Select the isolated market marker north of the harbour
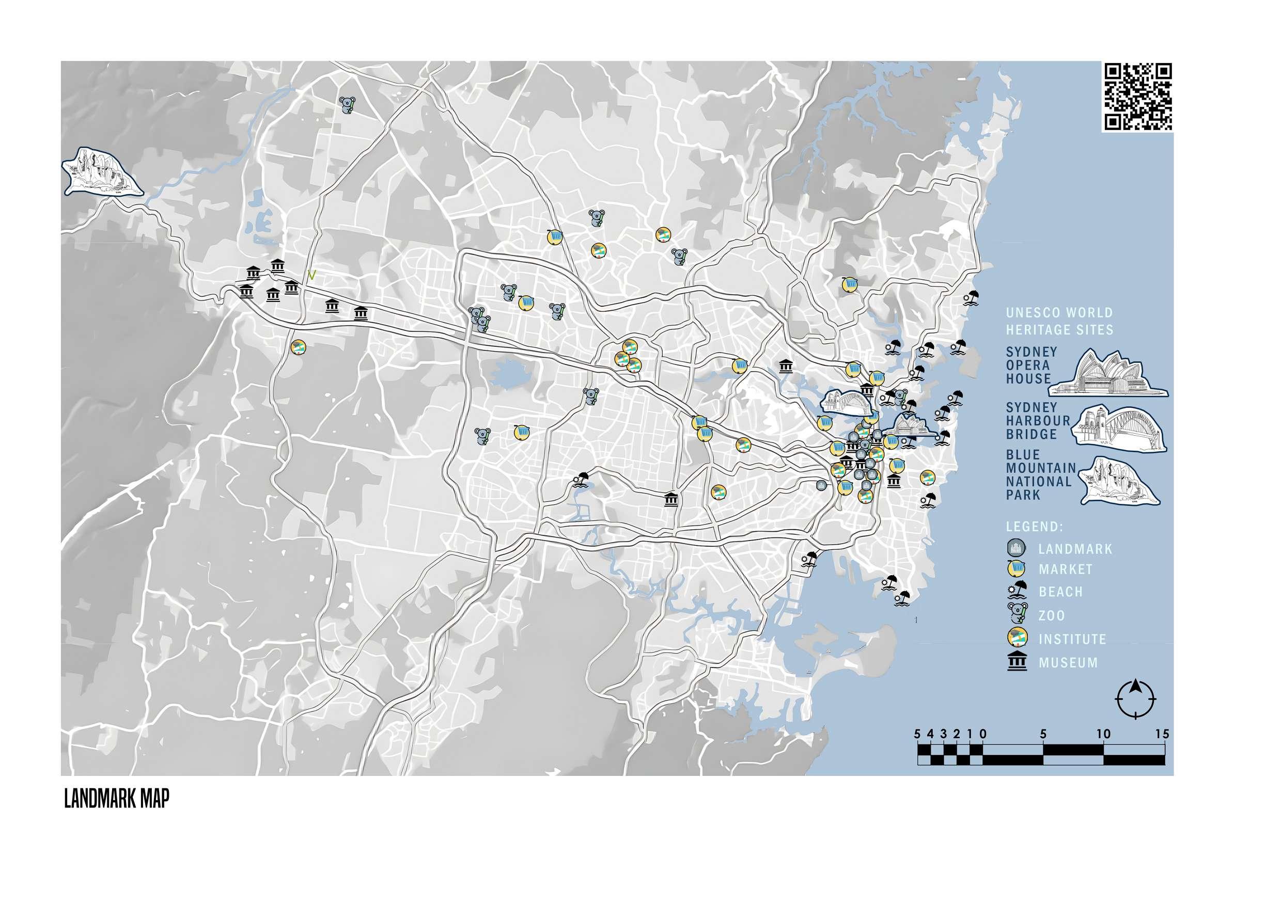The image size is (1281, 905). (849, 284)
